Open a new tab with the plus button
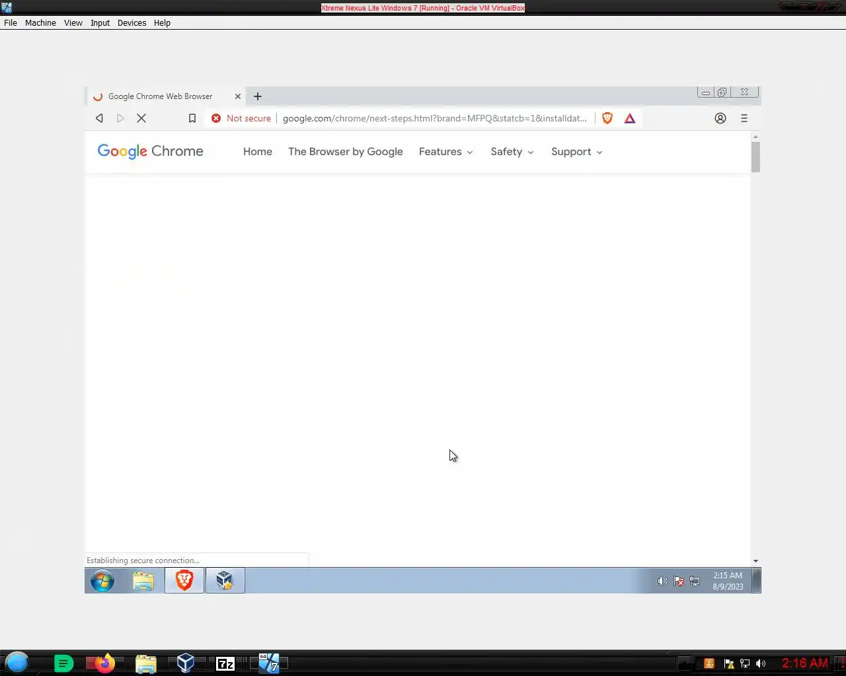This screenshot has width=846, height=676. (x=258, y=96)
